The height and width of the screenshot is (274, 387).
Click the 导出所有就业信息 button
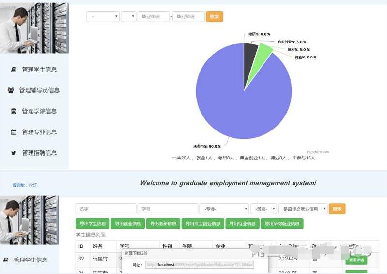pyautogui.click(x=282, y=224)
